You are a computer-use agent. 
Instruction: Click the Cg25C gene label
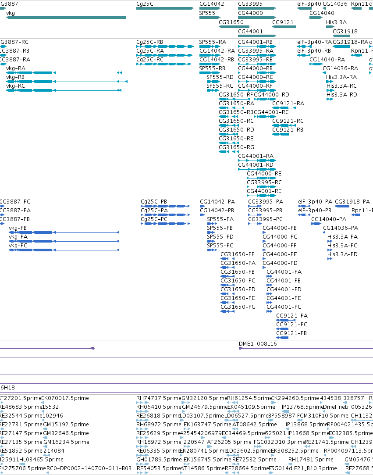point(145,4)
